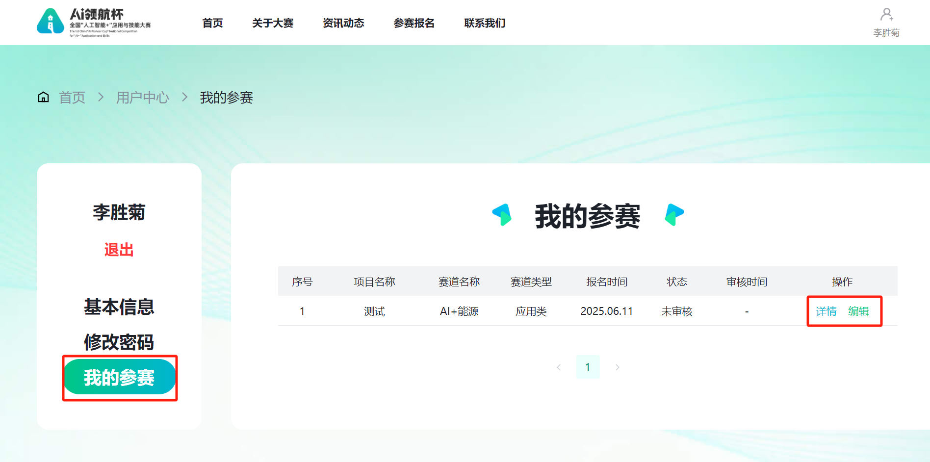This screenshot has width=930, height=462.
Task: Open 首页 in the top navigation
Action: [x=212, y=23]
